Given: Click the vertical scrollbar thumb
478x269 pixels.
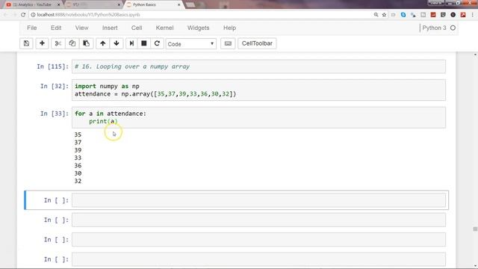Looking at the screenshot, I should click(475, 229).
